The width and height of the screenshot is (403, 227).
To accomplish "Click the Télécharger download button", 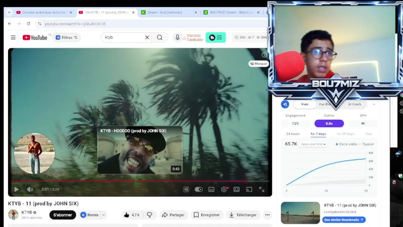I will point(243,215).
